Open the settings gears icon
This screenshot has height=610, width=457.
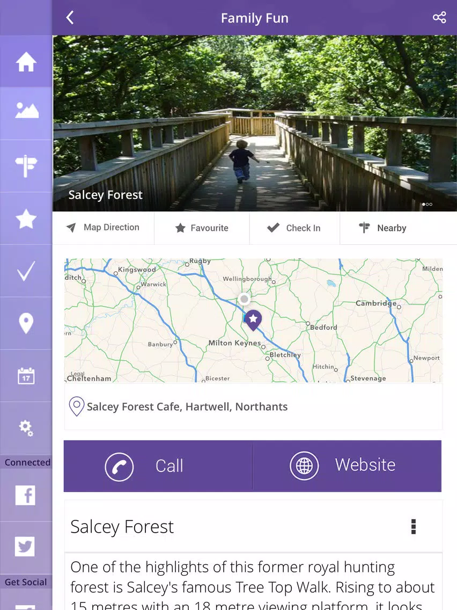point(26,428)
